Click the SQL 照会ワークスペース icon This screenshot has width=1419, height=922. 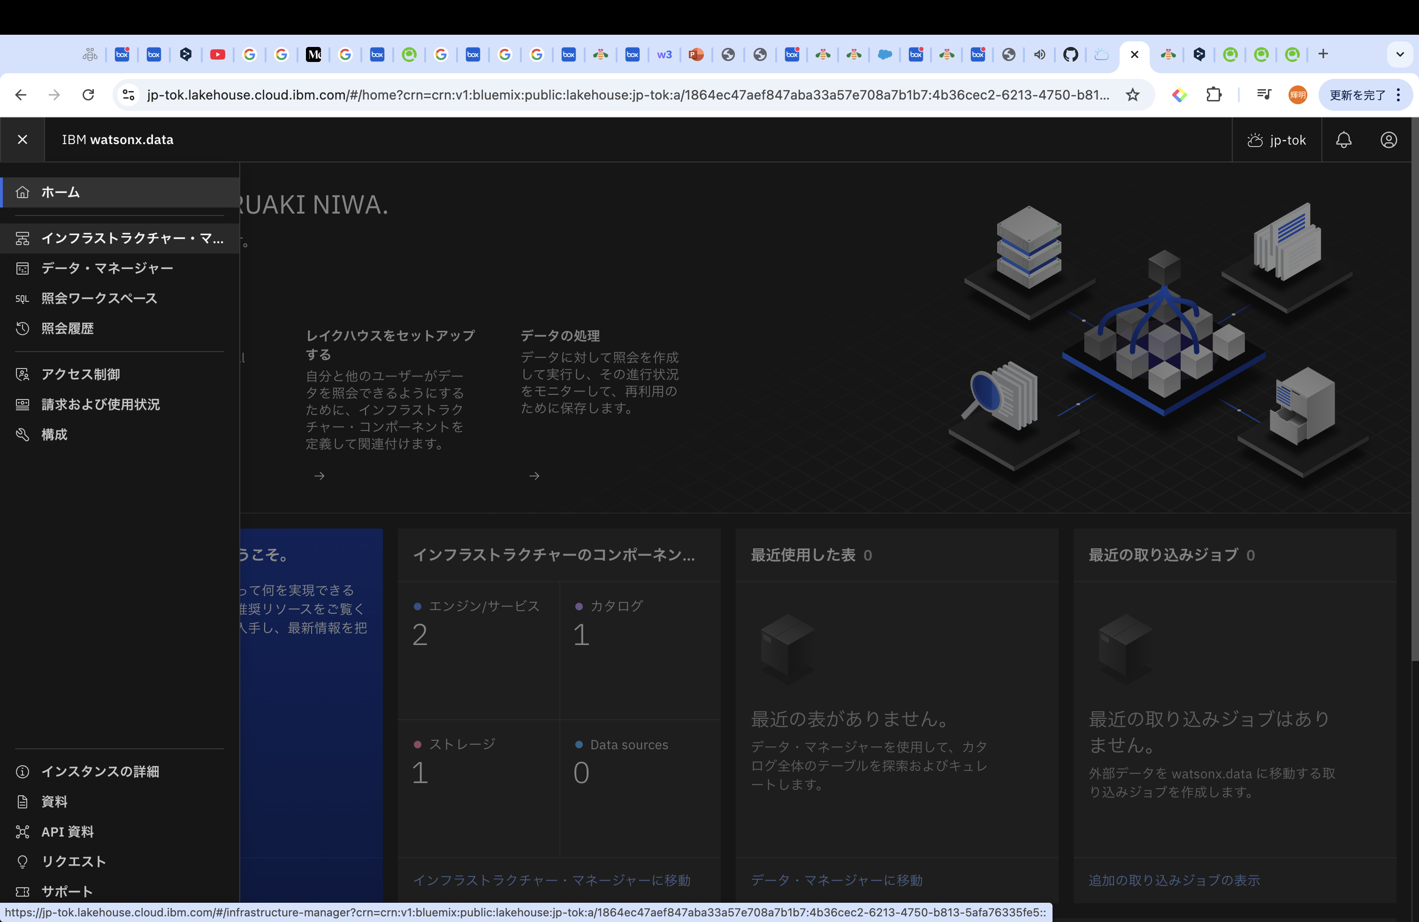click(x=22, y=299)
